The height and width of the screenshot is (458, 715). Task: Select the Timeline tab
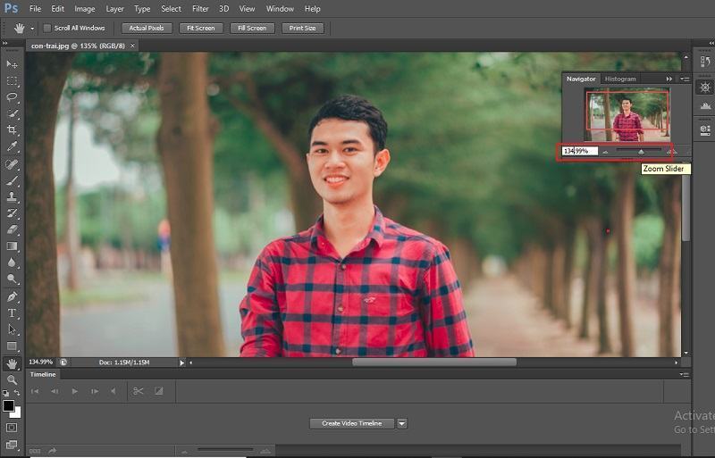pos(43,375)
